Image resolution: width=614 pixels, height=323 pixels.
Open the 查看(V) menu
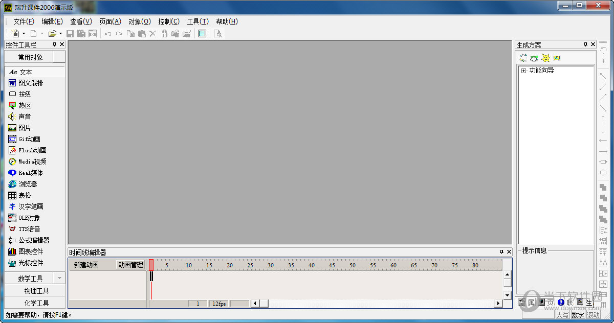point(81,21)
